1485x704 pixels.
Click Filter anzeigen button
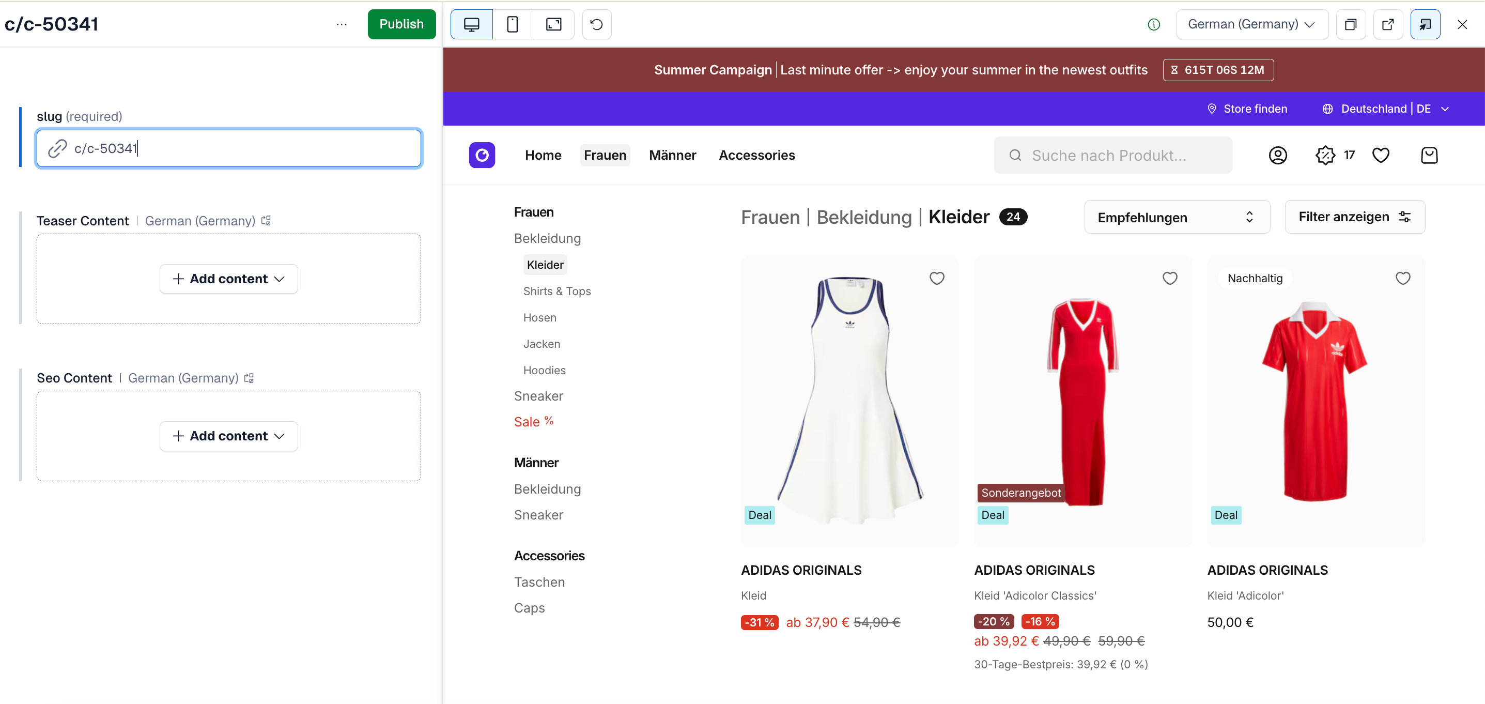(x=1354, y=217)
